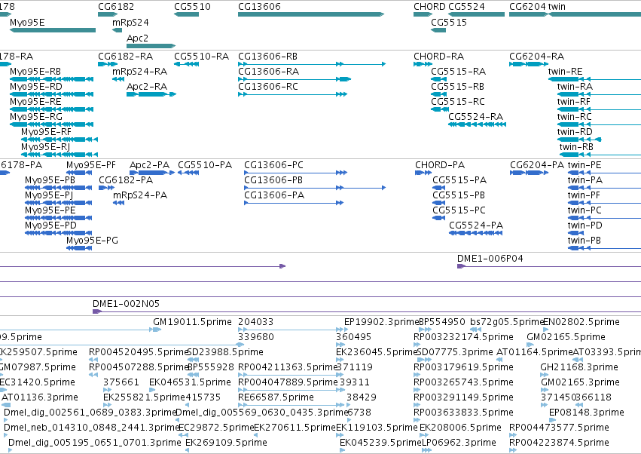Click EST GM19011.5prime
Viewport: 641px width, 454px height.
click(x=192, y=322)
